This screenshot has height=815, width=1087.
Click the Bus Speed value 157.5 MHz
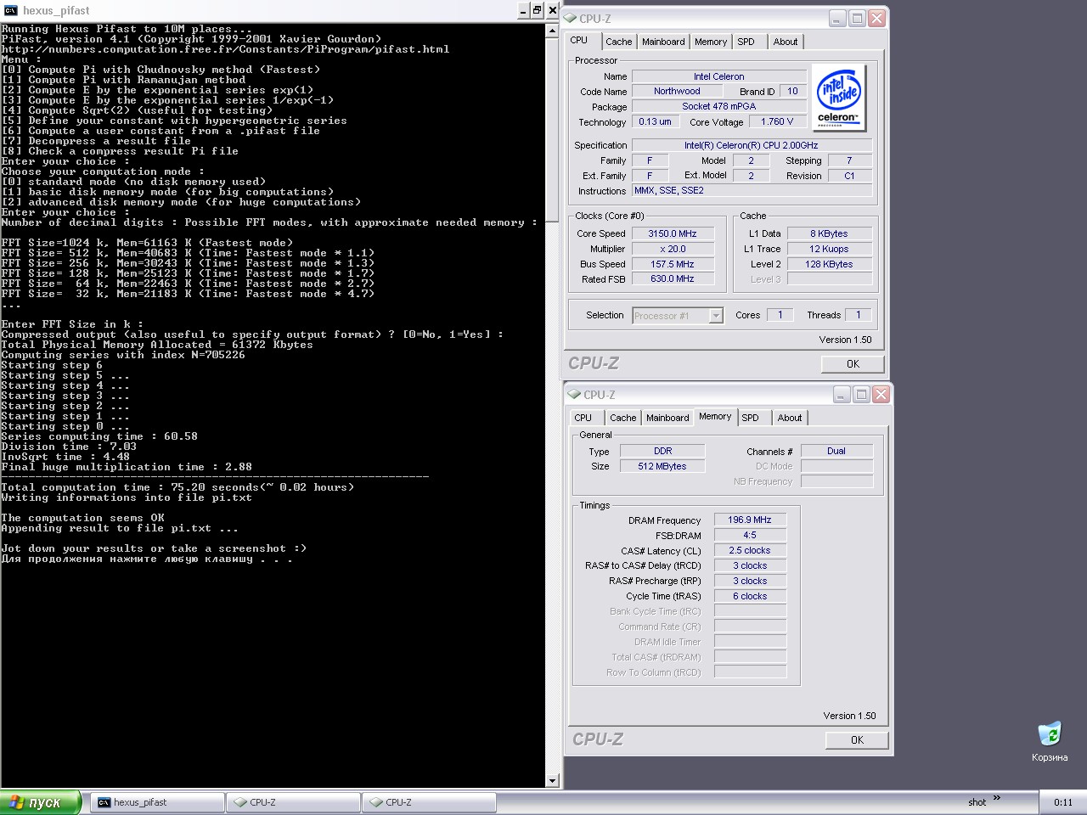point(673,264)
